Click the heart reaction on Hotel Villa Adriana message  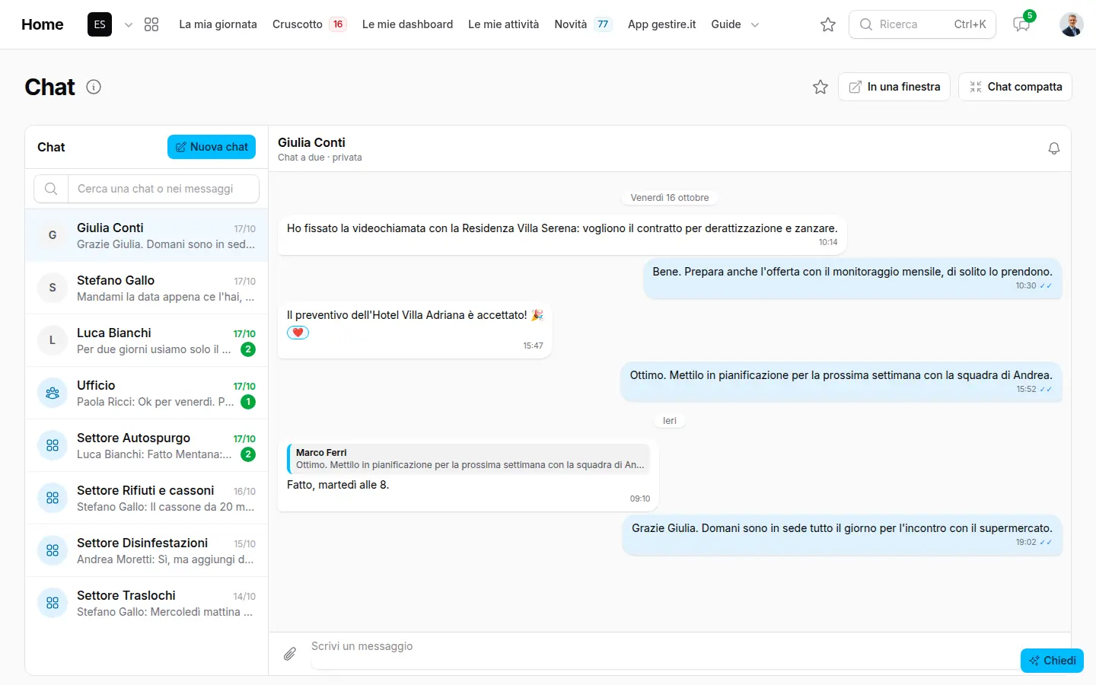[x=298, y=333]
